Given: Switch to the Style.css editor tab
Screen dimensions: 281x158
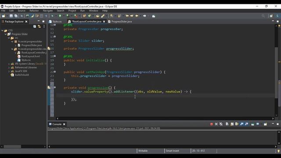Looking at the screenshot, I should tap(55, 22).
